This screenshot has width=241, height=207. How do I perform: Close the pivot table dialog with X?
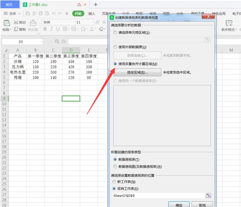coord(208,16)
